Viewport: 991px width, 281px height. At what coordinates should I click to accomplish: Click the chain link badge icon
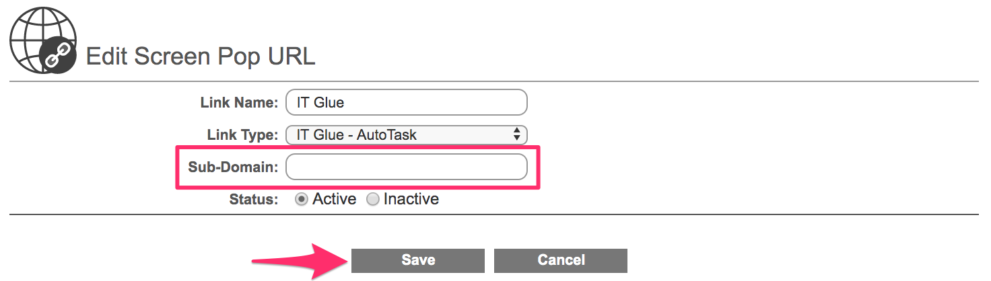click(x=57, y=56)
